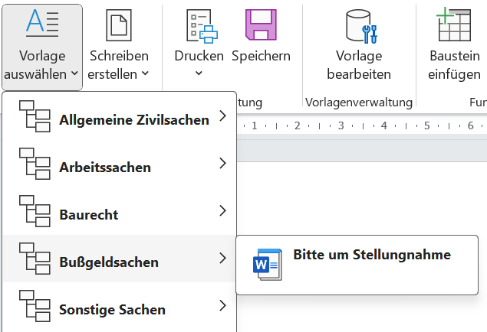Expand the Allgemeine Zivilsachen submenu arrow
487x332 pixels.
coord(222,116)
